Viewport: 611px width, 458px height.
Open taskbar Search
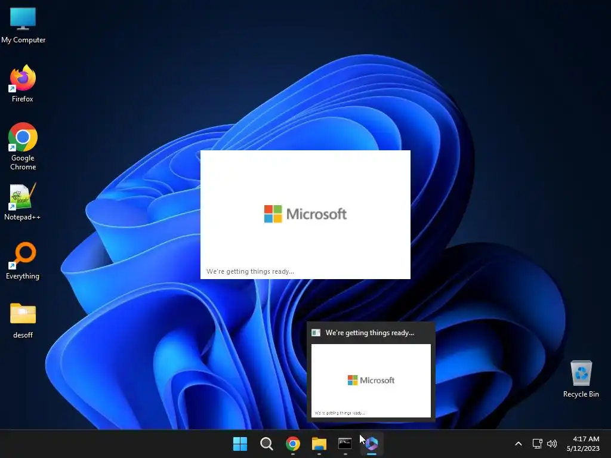click(x=267, y=444)
